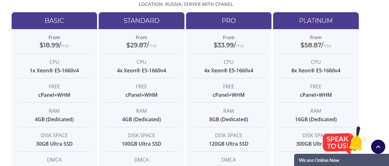Viewport: 389px width, 166px height.
Task: Click the 120GB Ultra SSD disk value
Action: 229,144
